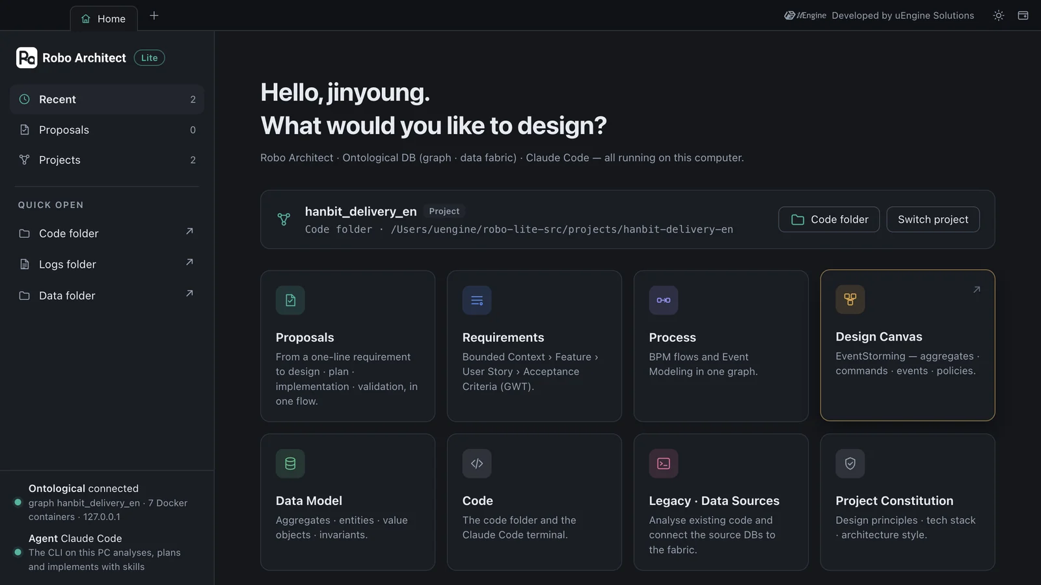Viewport: 1041px width, 585px height.
Task: Click the Agent Claude Code status entry
Action: click(x=107, y=552)
